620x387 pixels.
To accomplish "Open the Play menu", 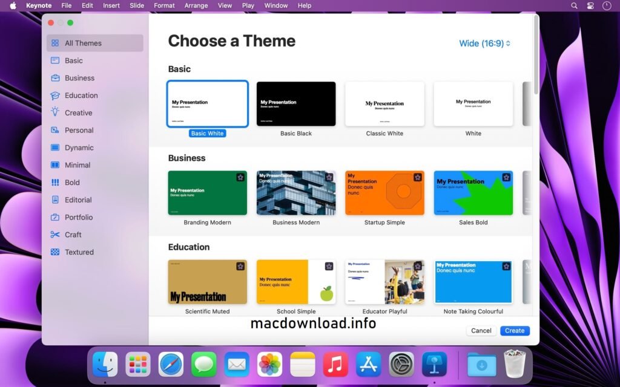I will pos(248,5).
